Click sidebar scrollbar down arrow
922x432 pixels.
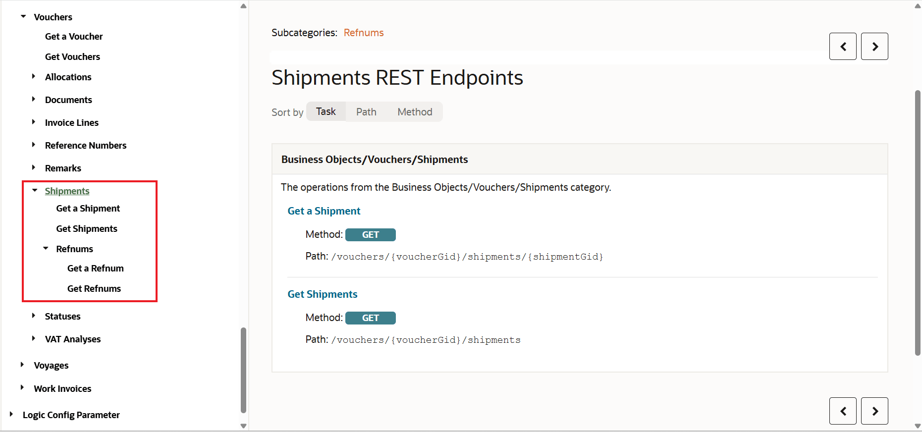point(243,426)
